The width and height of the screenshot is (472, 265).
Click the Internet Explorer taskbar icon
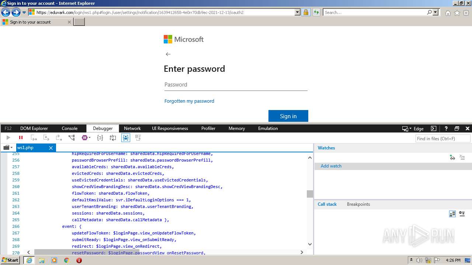pyautogui.click(x=29, y=260)
